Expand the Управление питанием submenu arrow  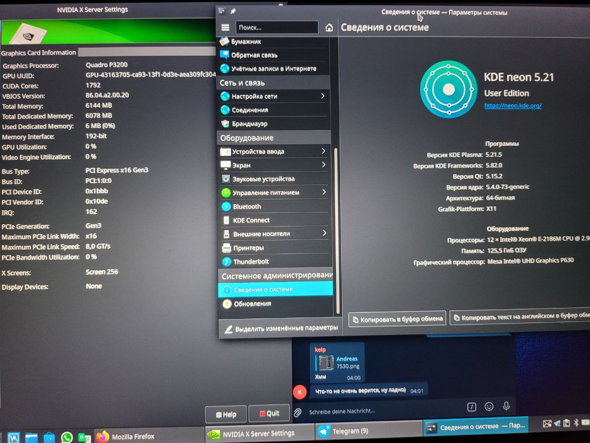click(x=324, y=192)
